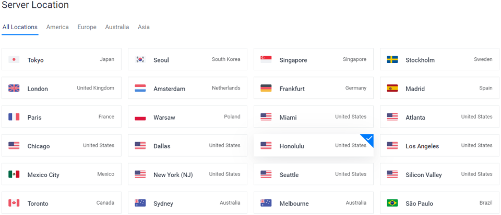Viewport: 501px width, 215px height.
Task: Click the Swedish flag icon beside Stockholm
Action: pos(392,59)
